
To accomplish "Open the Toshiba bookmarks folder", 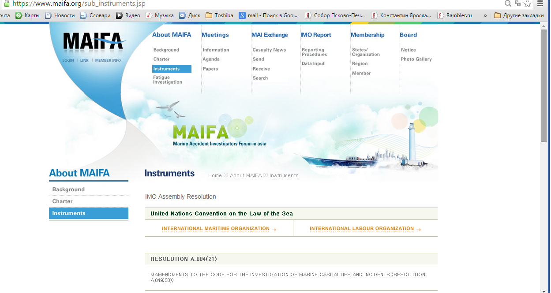I will pos(219,15).
